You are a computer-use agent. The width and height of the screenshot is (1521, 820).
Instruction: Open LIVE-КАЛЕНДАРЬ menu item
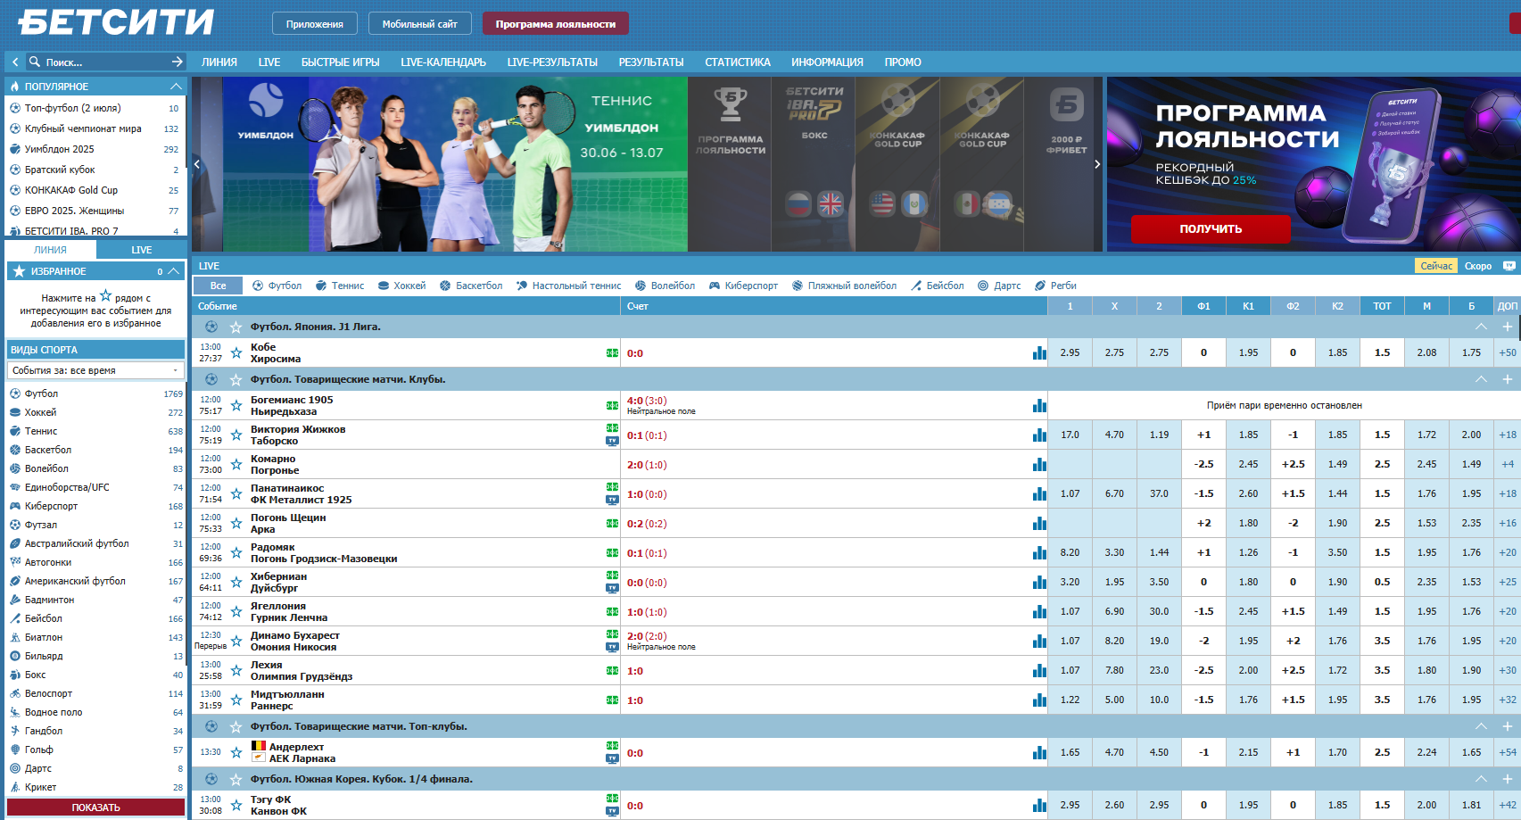pos(443,62)
